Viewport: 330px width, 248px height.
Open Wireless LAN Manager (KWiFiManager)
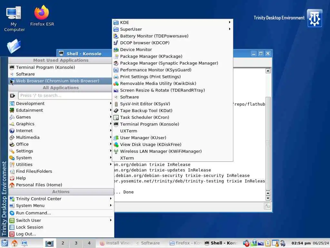coord(172,151)
